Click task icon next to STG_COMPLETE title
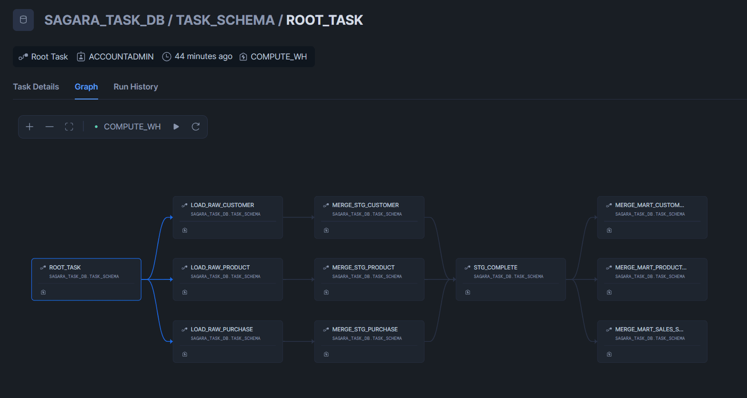Screen dimensions: 747x398 [467, 268]
